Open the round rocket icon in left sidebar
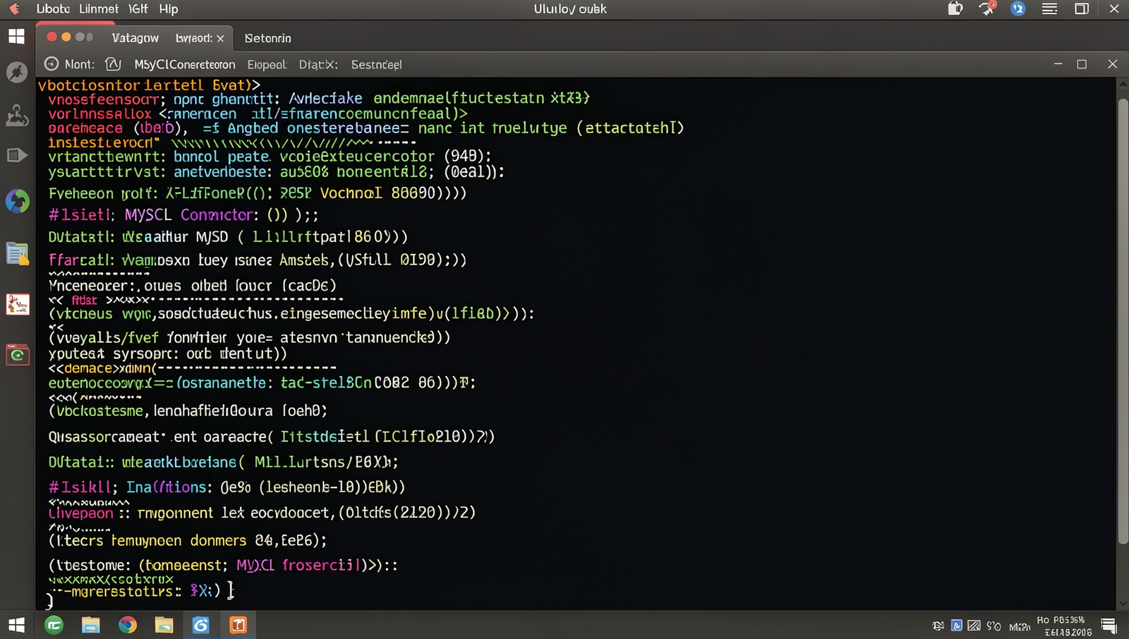1129x639 pixels. (17, 73)
